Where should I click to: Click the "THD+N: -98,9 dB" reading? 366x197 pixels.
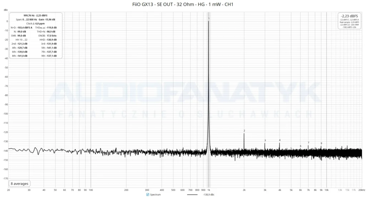(x=46, y=31)
